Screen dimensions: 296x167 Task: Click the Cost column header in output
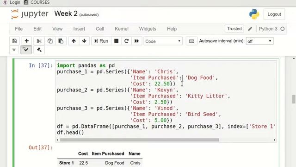click(83, 154)
